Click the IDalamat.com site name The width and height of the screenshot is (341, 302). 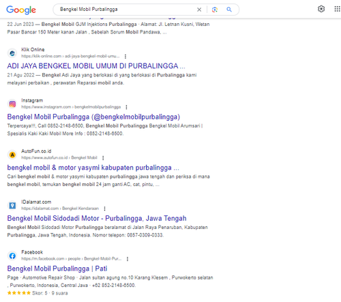point(36,202)
